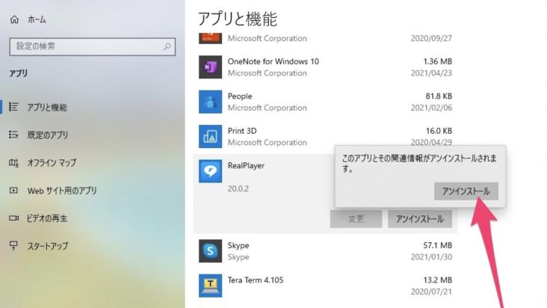This screenshot has height=308, width=547.
Task: Open ビデオの再生 settings page
Action: click(47, 218)
